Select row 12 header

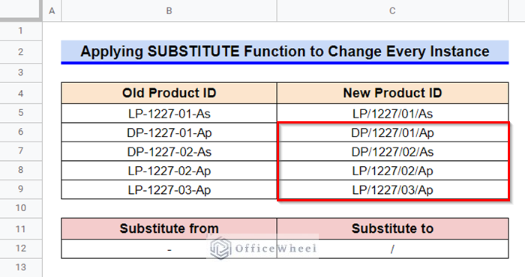(x=21, y=249)
